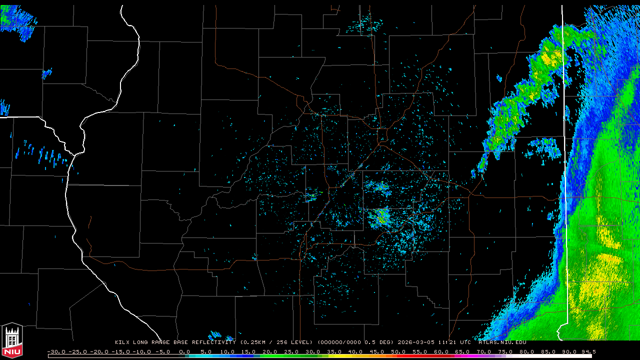Click the 35.0 label on the color scale
Screen dimensions: 640x360
pos(333,352)
